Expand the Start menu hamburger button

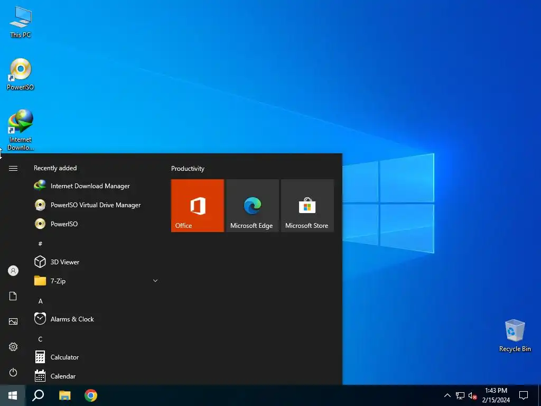[x=13, y=168]
